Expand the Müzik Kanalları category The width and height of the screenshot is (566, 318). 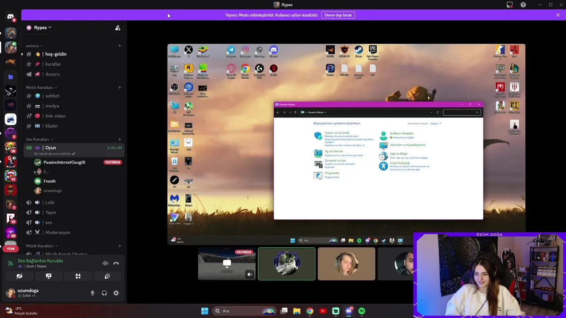42,246
